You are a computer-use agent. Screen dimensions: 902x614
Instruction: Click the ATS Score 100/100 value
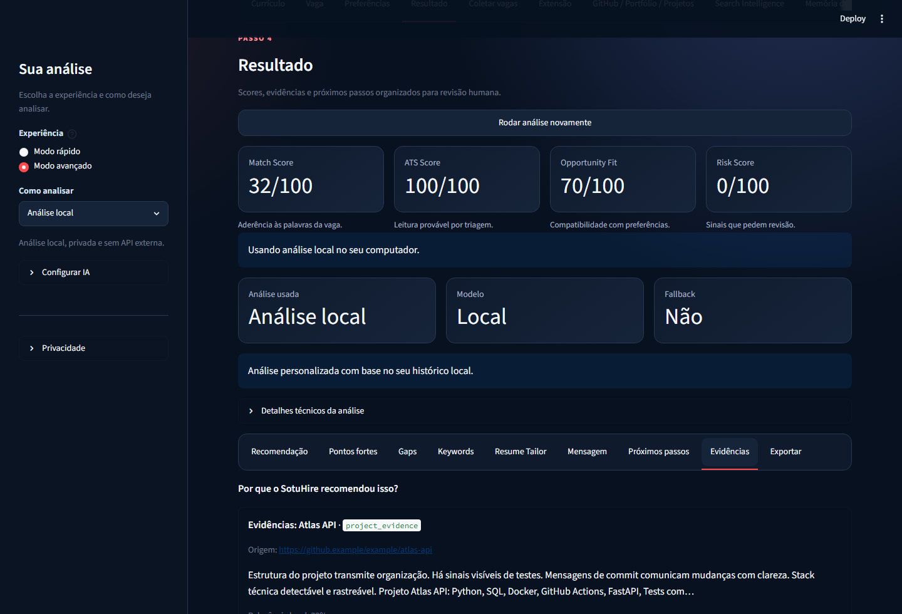(x=442, y=186)
